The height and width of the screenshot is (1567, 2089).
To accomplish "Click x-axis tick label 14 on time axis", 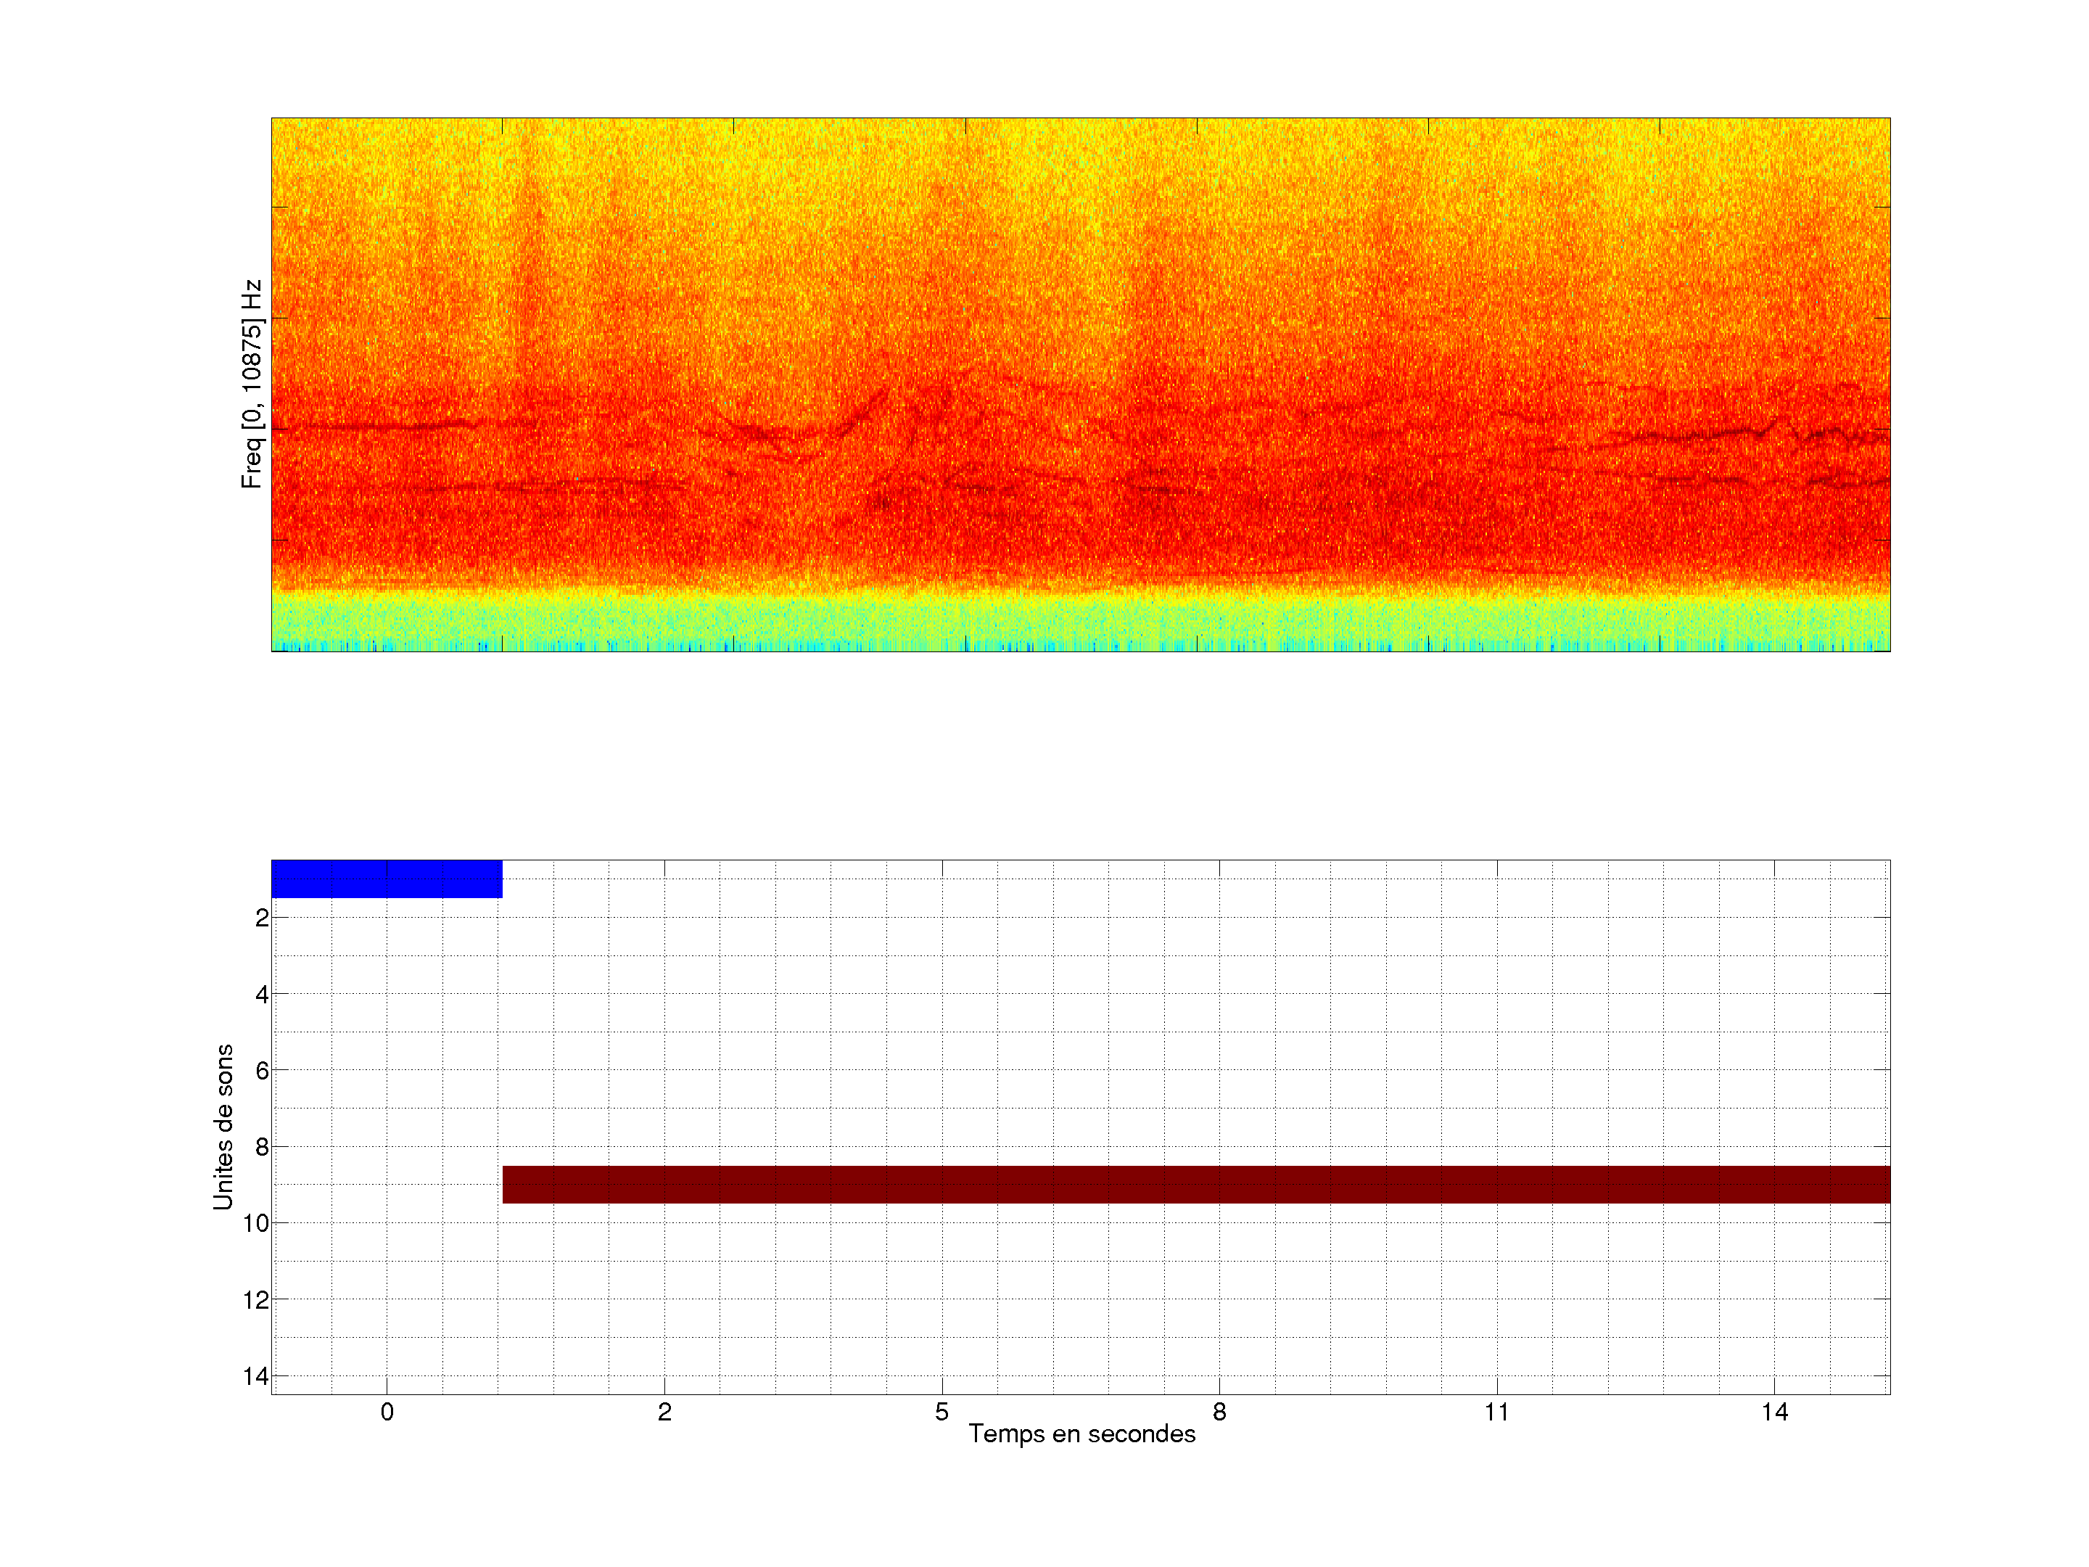I will coord(1773,1412).
